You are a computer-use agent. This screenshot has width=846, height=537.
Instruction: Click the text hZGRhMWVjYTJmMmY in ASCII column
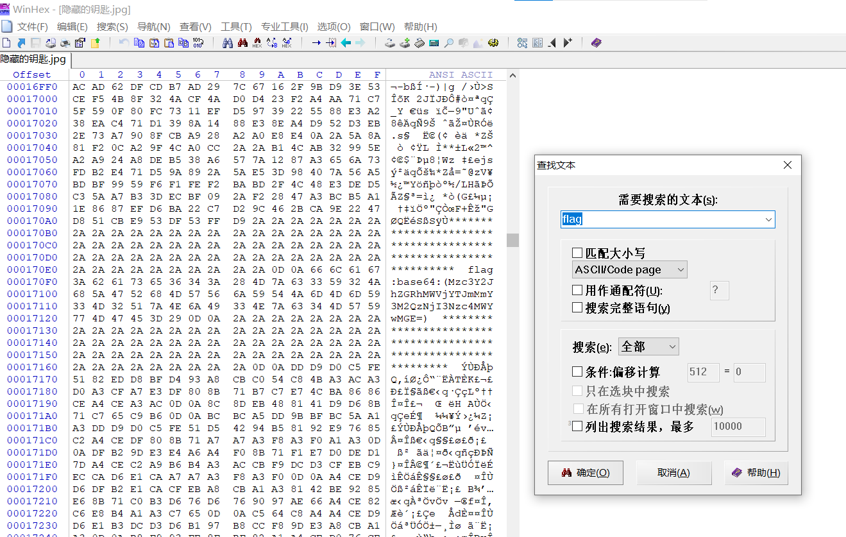click(442, 294)
